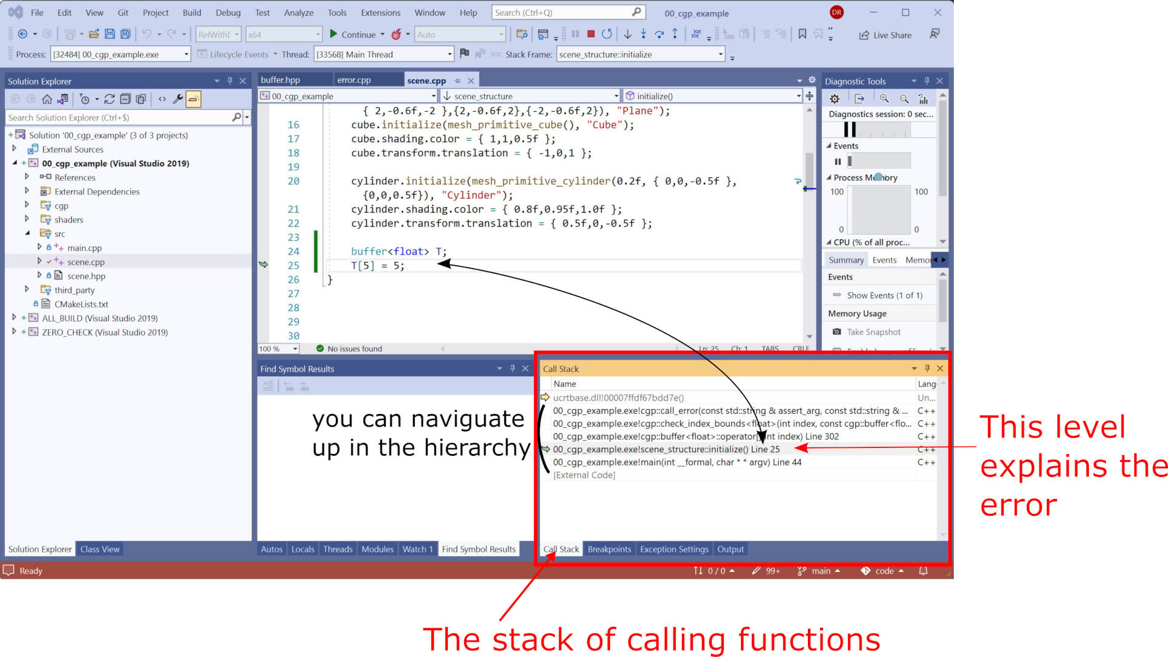Image resolution: width=1168 pixels, height=657 pixels.
Task: Click the notifications bell in status bar
Action: 923,571
